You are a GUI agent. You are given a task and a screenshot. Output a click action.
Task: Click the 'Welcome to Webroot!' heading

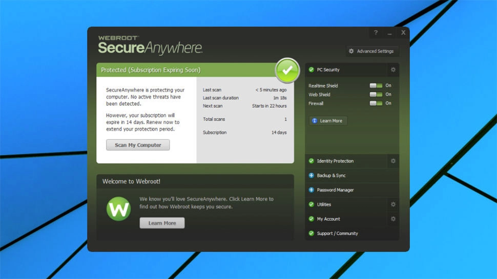point(131,181)
